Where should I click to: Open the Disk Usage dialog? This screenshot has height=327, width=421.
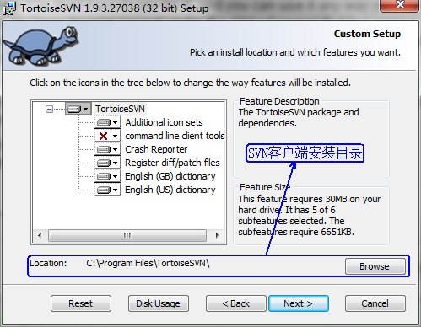click(x=159, y=303)
